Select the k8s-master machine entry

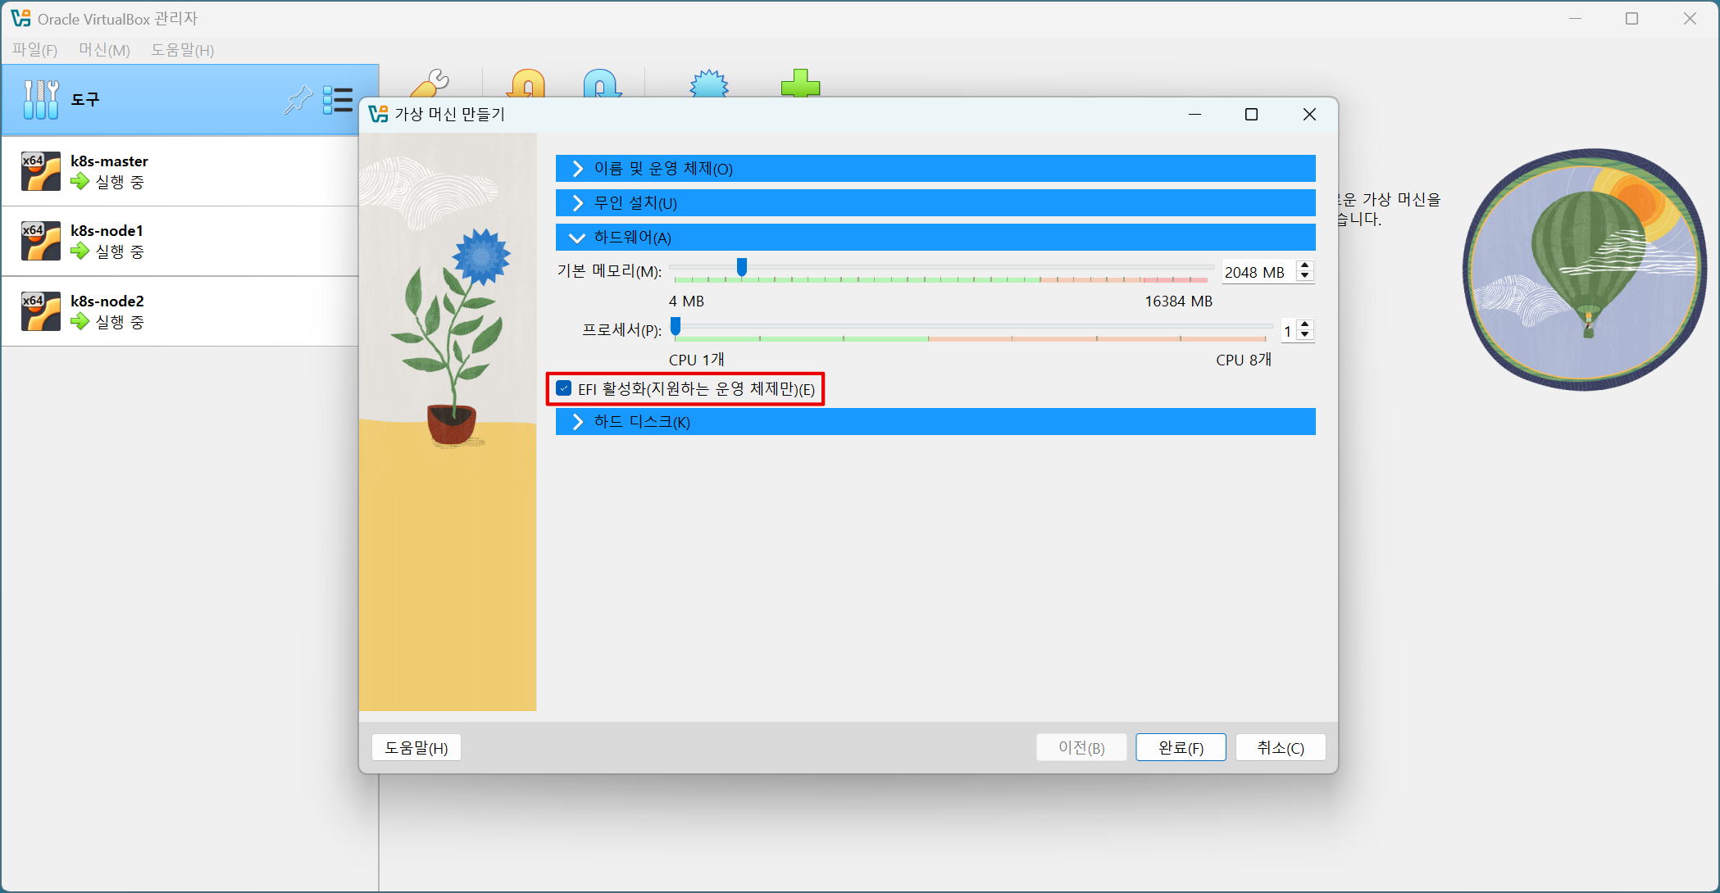tap(180, 171)
